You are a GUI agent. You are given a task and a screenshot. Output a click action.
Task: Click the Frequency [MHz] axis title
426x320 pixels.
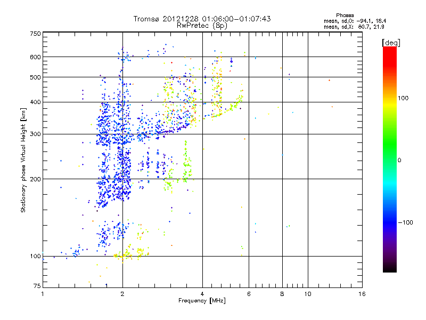click(x=202, y=301)
